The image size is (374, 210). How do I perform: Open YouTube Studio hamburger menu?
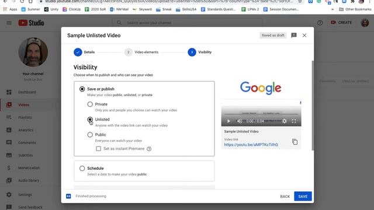pyautogui.click(x=9, y=23)
